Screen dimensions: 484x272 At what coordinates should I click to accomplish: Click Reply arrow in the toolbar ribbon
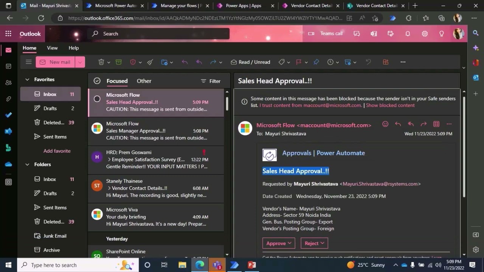[185, 62]
